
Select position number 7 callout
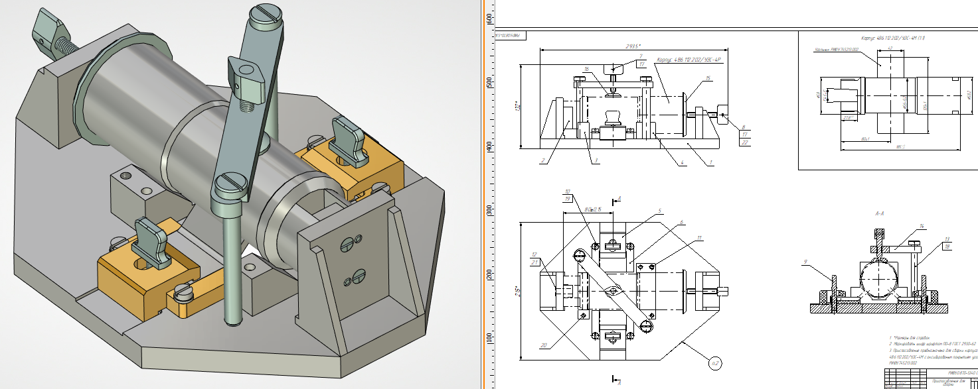pos(641,56)
